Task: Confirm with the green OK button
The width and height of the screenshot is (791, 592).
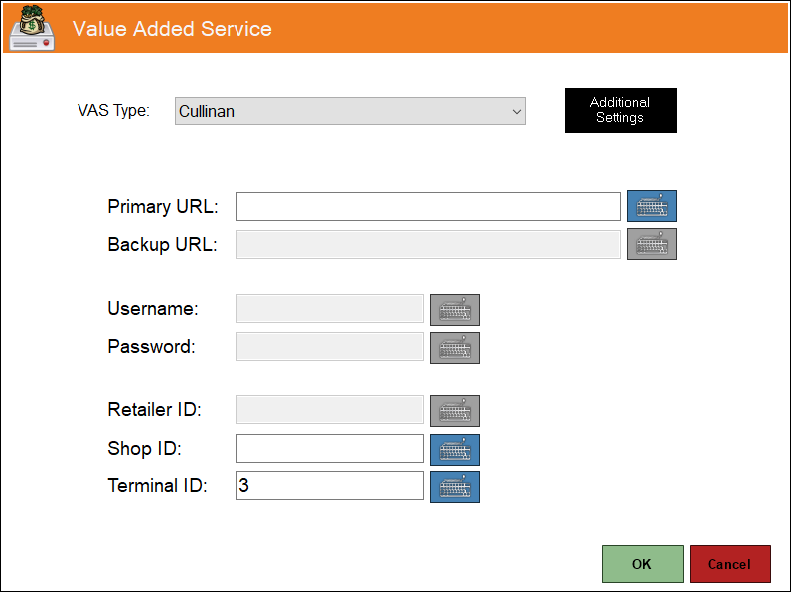Action: tap(642, 564)
